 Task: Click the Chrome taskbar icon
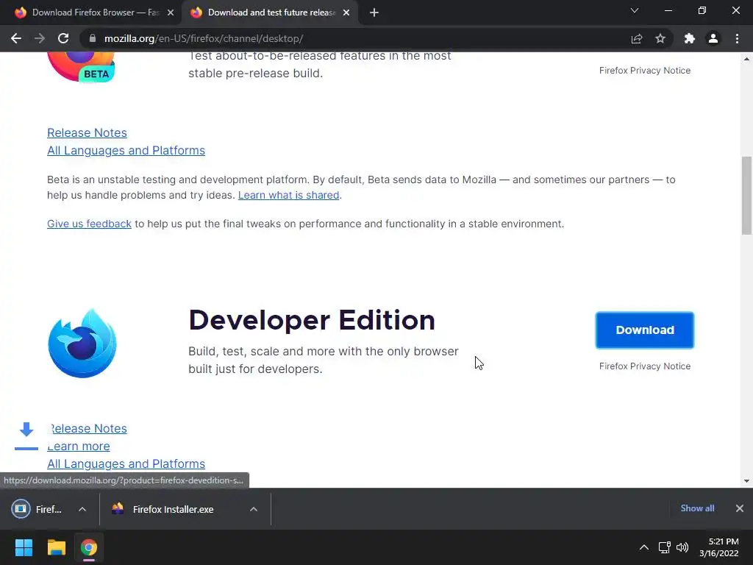pos(89,547)
